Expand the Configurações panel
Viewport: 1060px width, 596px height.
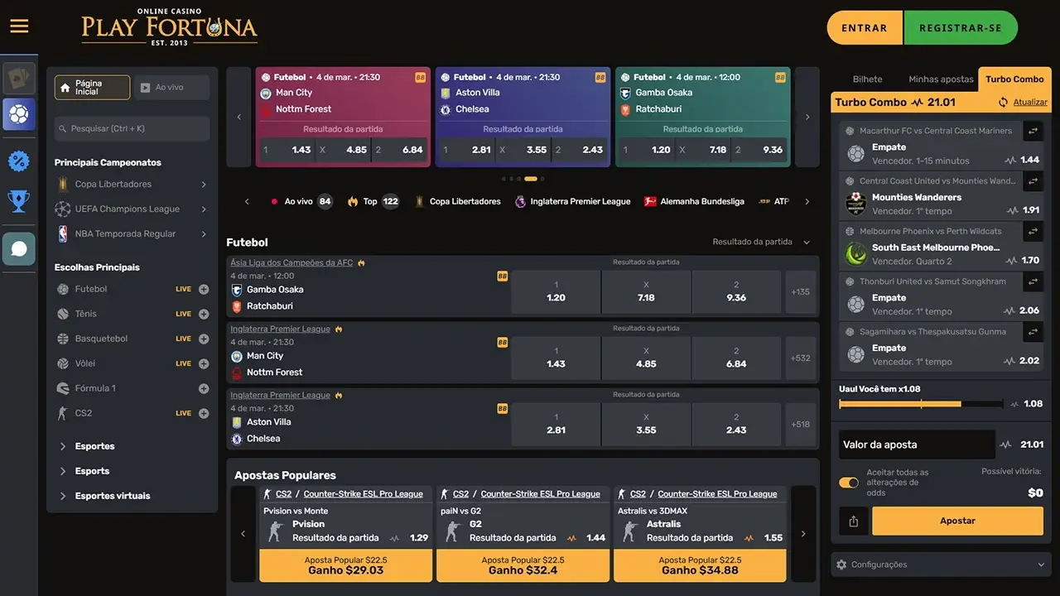pyautogui.click(x=941, y=565)
